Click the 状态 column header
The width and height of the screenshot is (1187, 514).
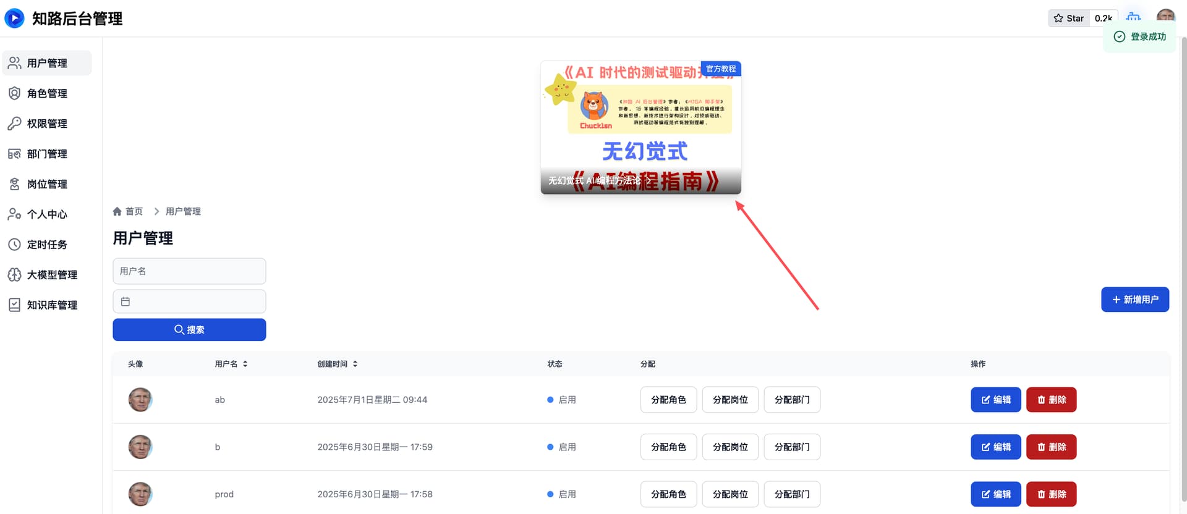pyautogui.click(x=555, y=364)
